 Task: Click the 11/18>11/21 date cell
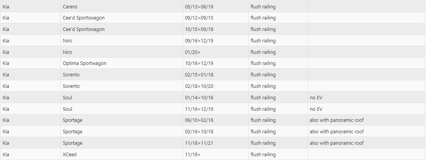tap(199, 143)
